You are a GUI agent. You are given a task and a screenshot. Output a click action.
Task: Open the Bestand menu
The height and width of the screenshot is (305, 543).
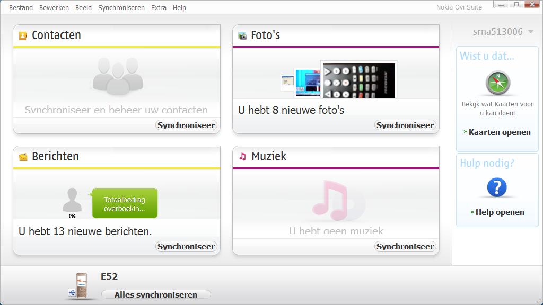21,7
